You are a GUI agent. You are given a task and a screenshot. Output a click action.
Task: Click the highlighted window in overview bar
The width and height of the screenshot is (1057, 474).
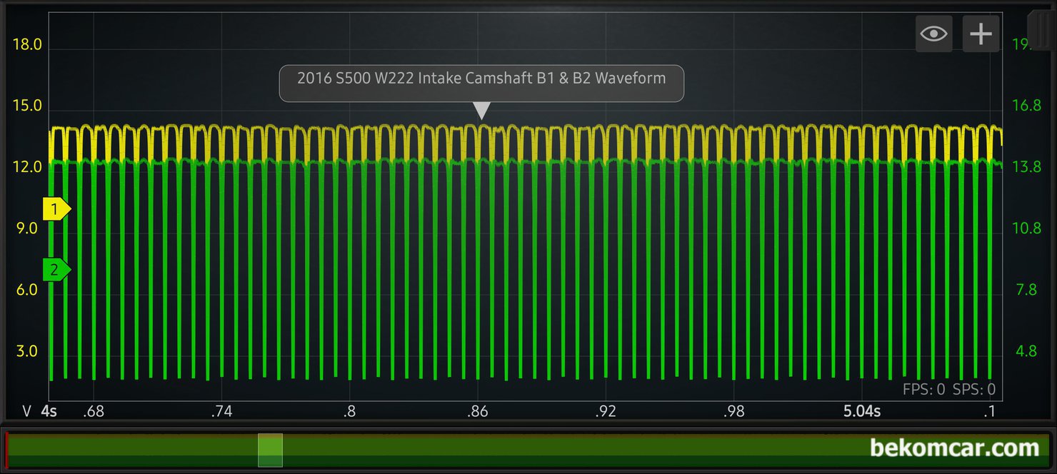[270, 450]
